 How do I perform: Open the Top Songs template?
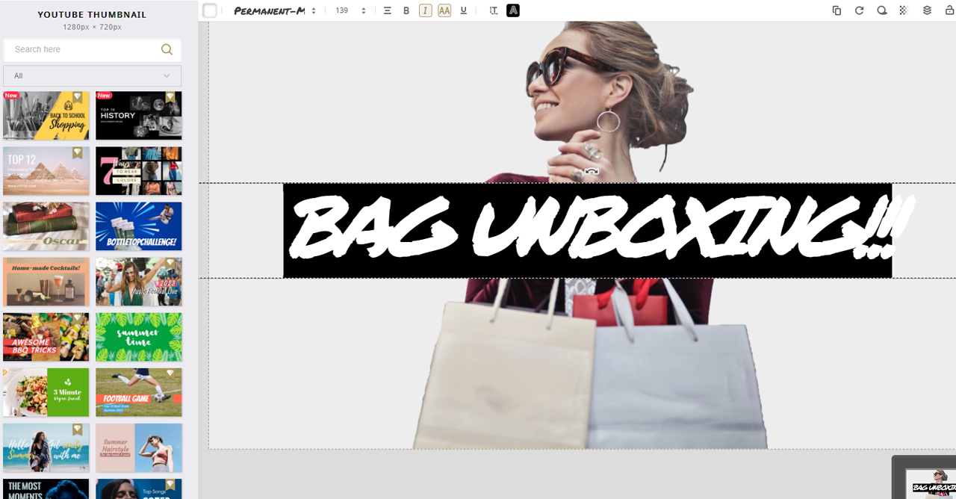(139, 489)
